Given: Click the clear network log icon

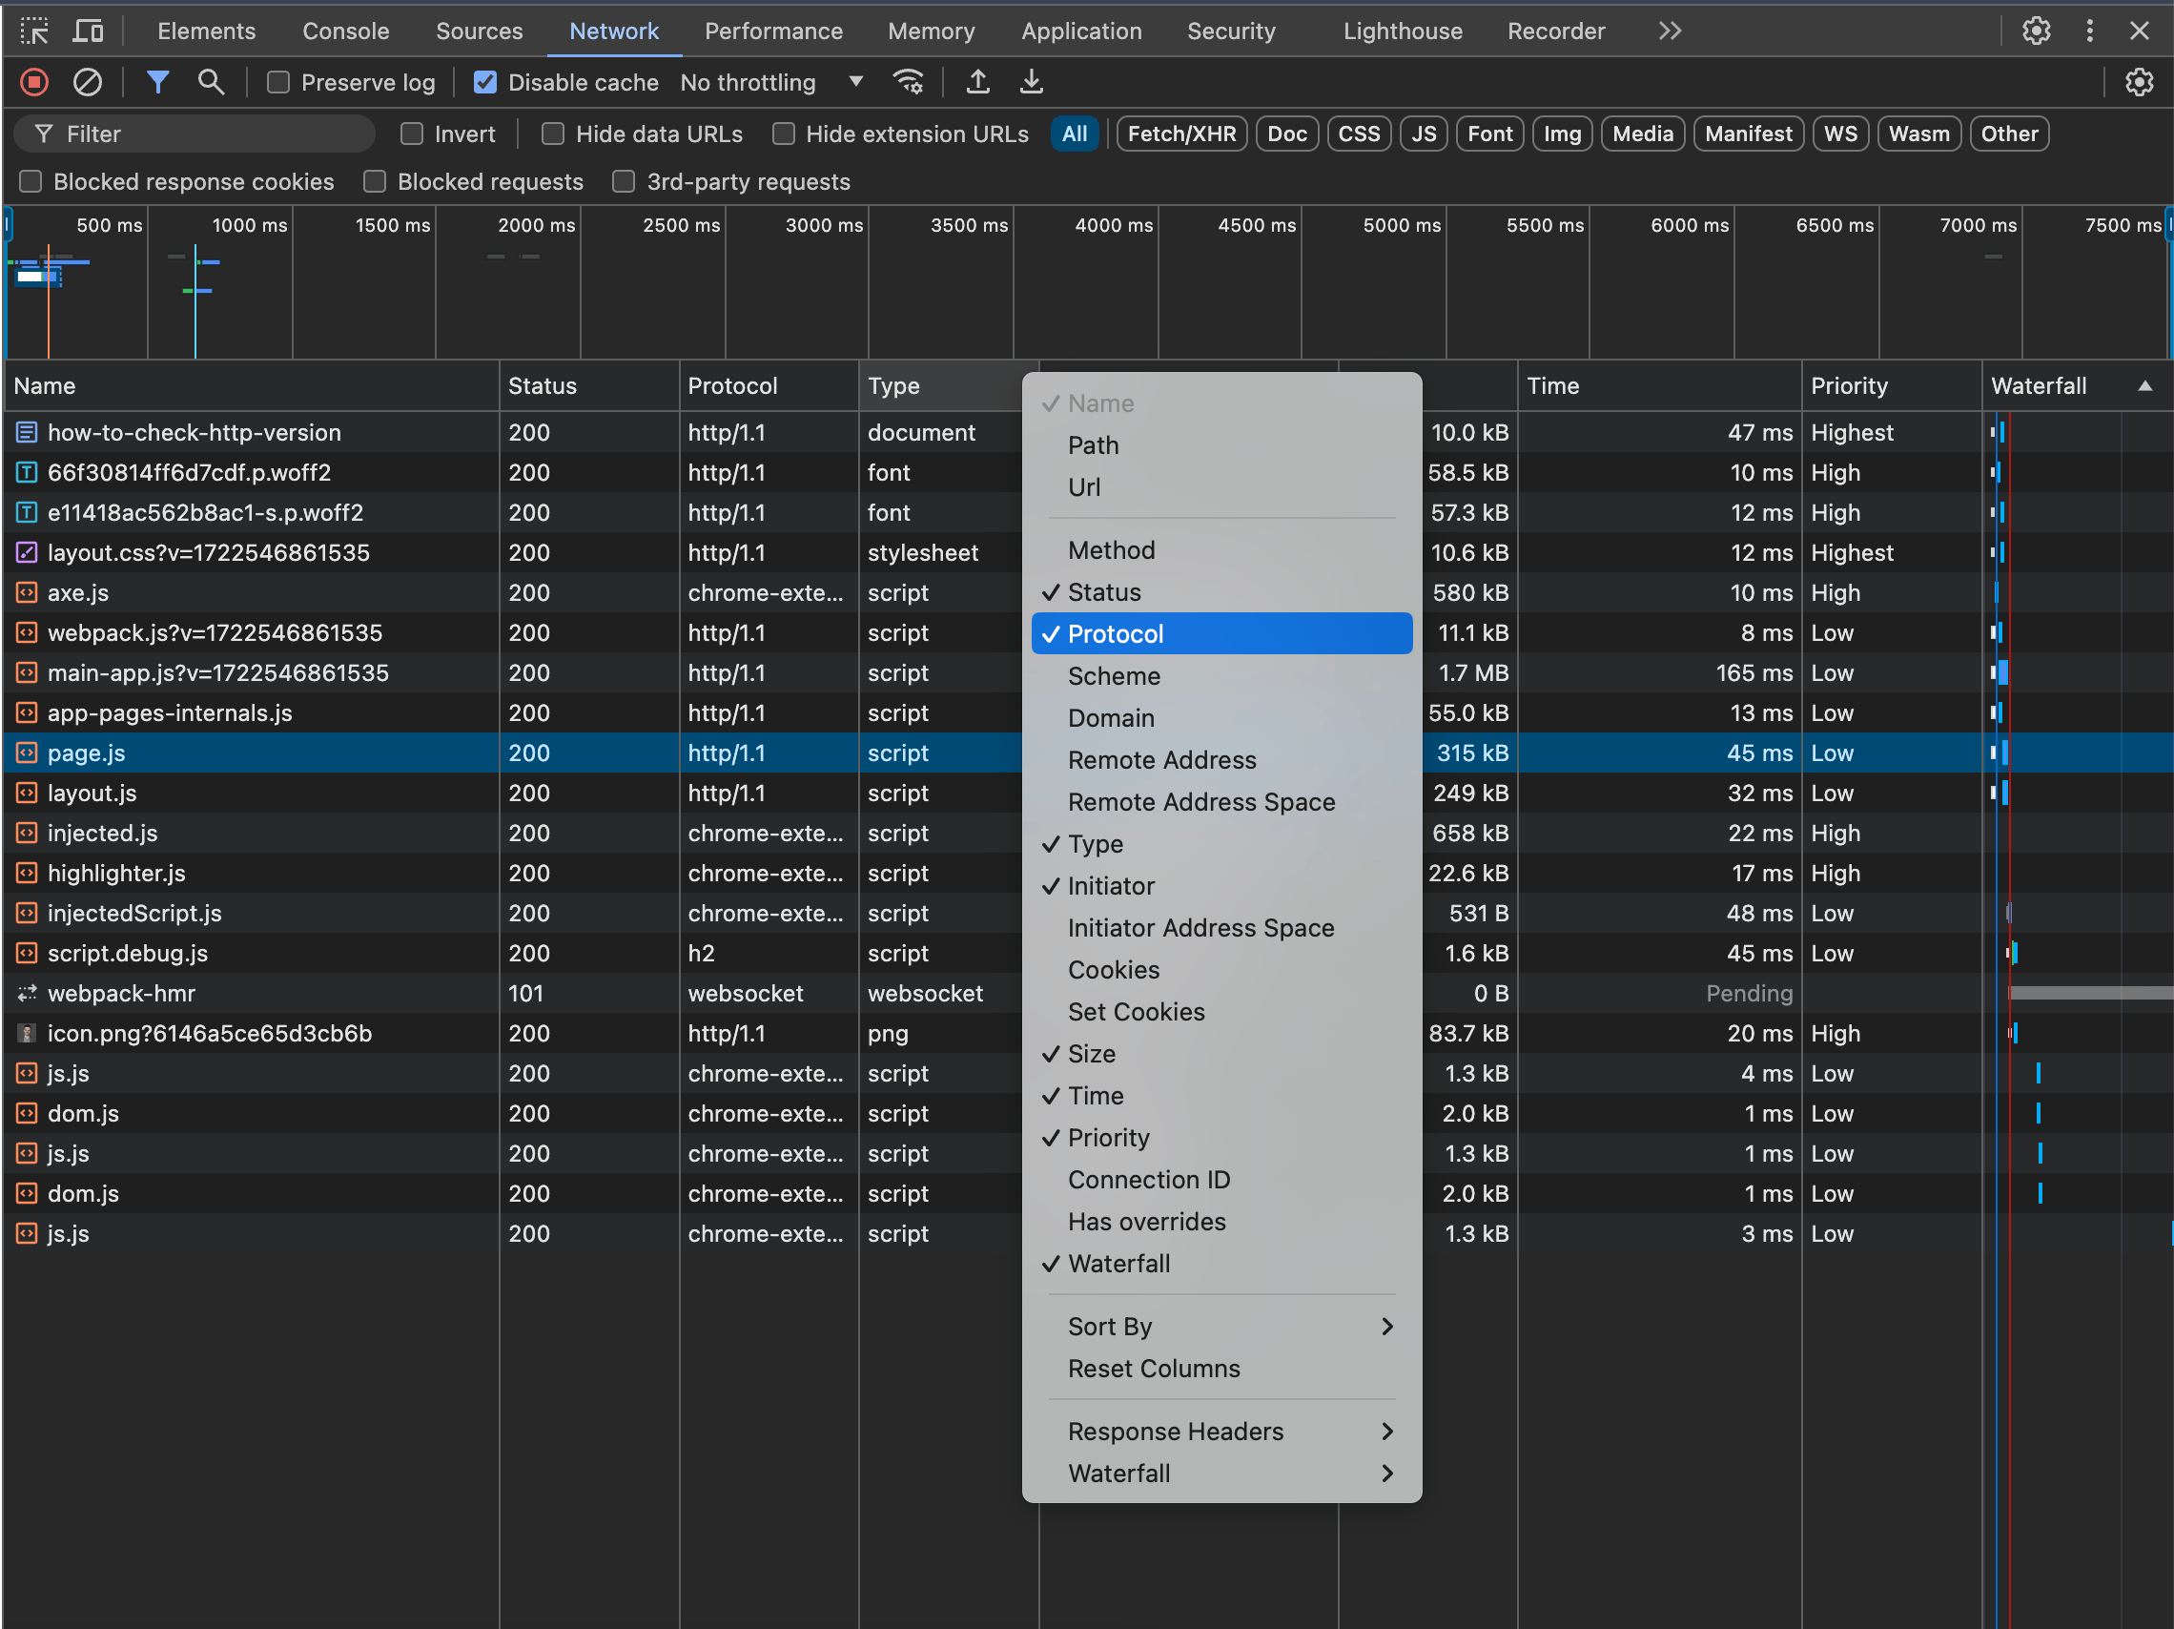Looking at the screenshot, I should 89,82.
